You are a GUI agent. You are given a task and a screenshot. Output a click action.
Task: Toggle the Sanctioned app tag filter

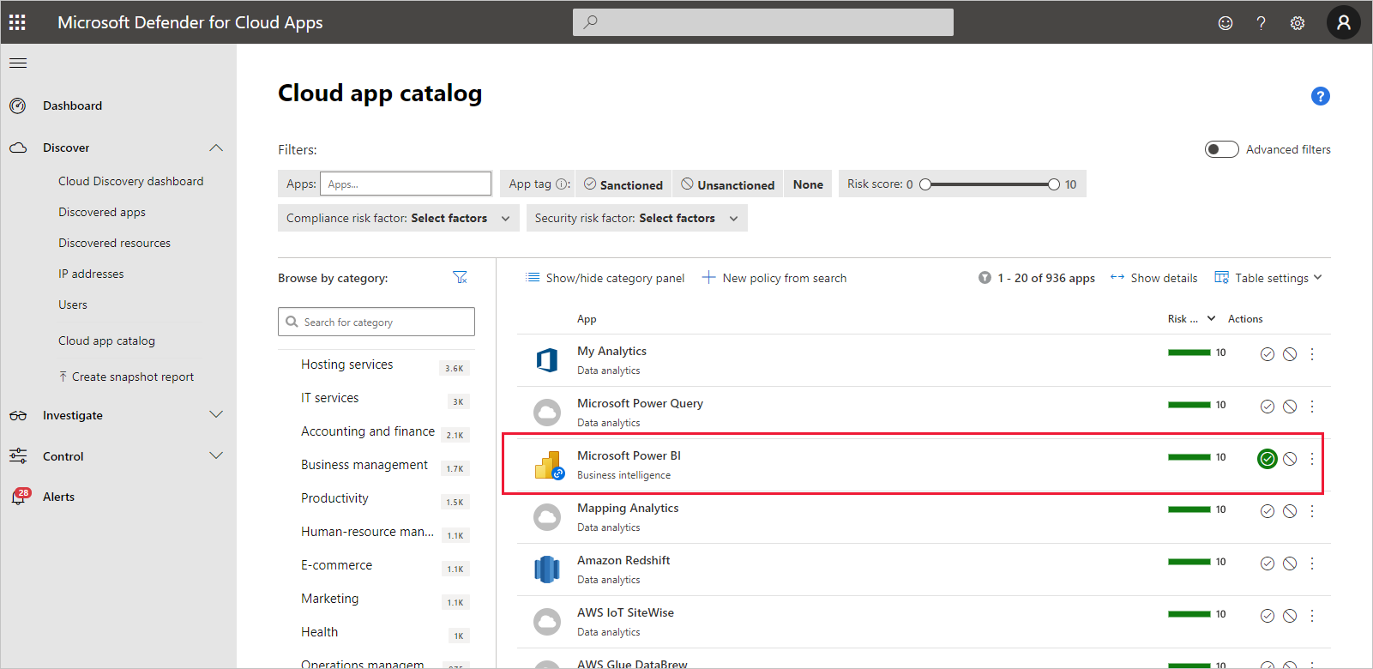tap(623, 184)
